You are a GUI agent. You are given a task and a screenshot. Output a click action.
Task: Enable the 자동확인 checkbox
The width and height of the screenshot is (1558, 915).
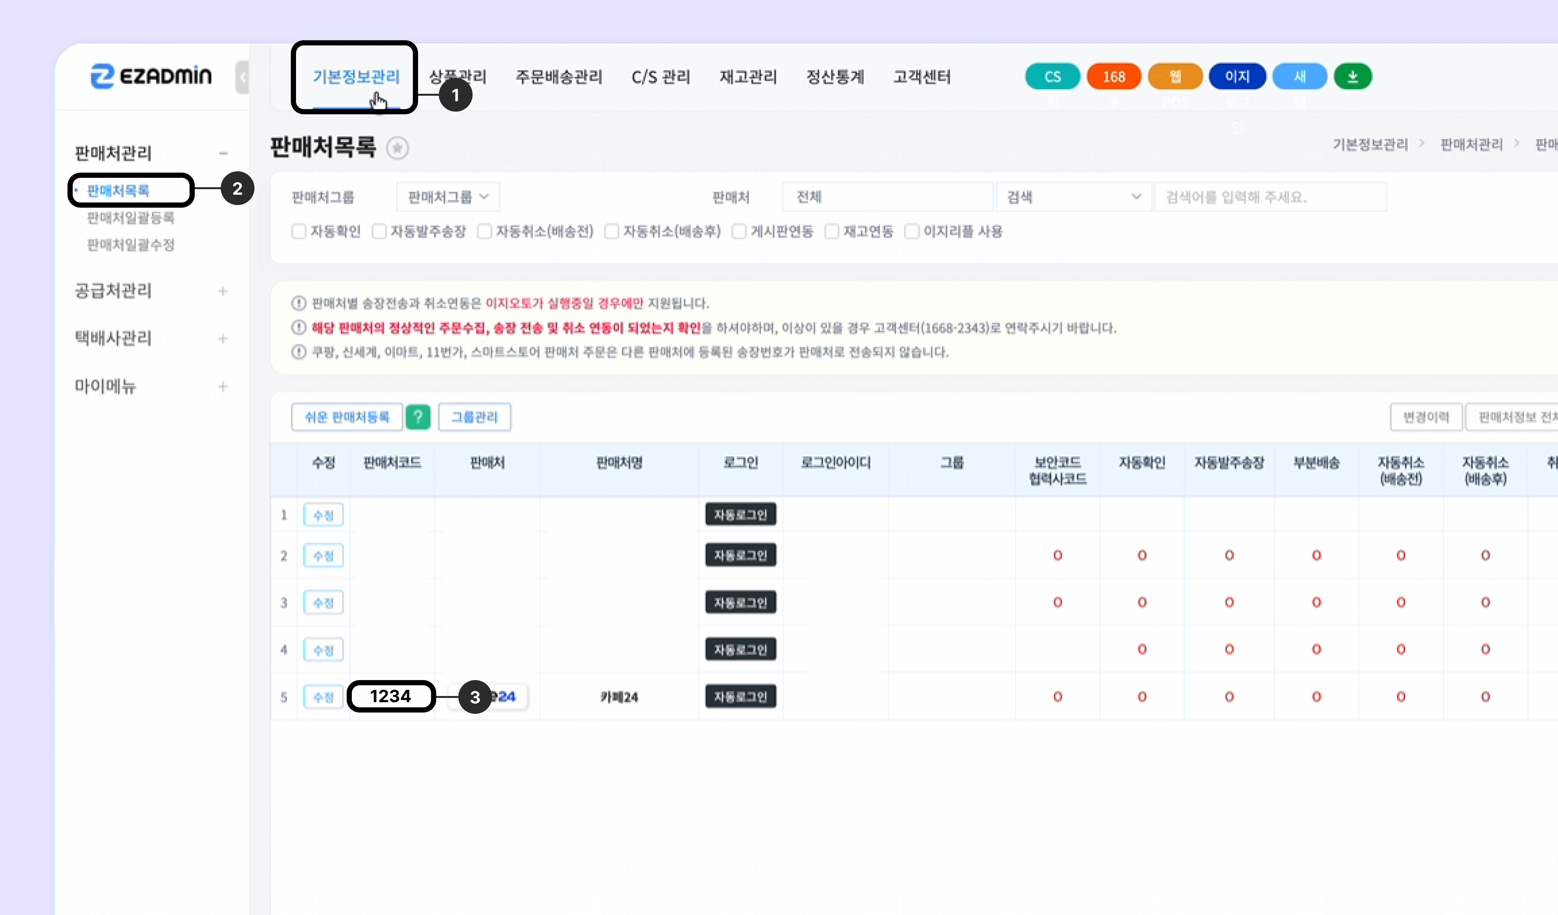pyautogui.click(x=299, y=231)
